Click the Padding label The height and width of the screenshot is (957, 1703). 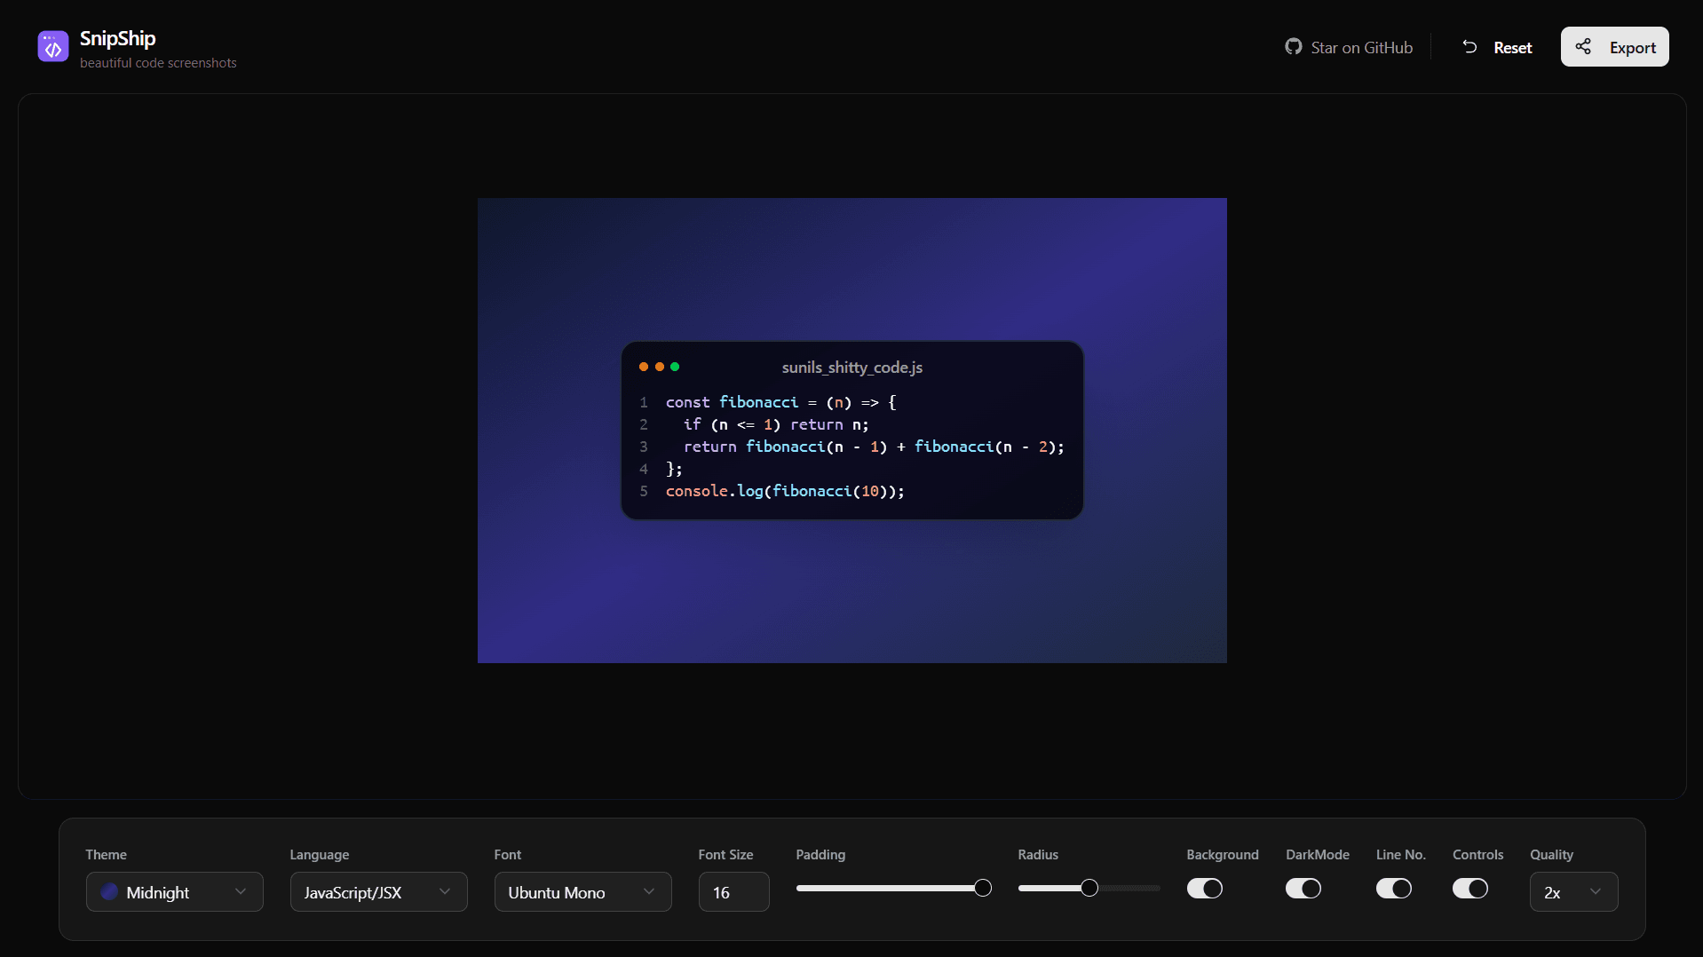820,855
